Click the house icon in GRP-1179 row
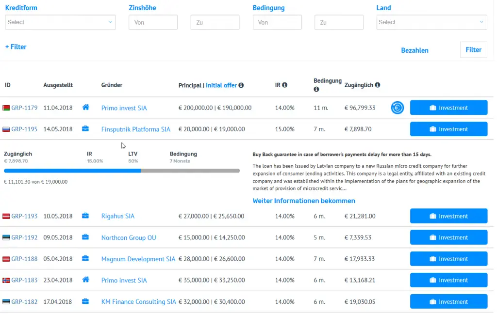This screenshot has height=314, width=497. [x=85, y=107]
